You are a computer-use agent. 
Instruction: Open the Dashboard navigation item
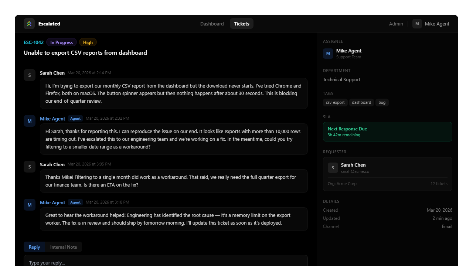click(x=212, y=24)
